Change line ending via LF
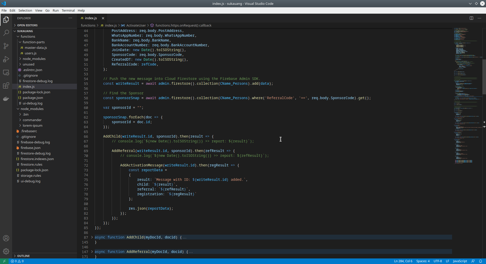 tap(447, 261)
